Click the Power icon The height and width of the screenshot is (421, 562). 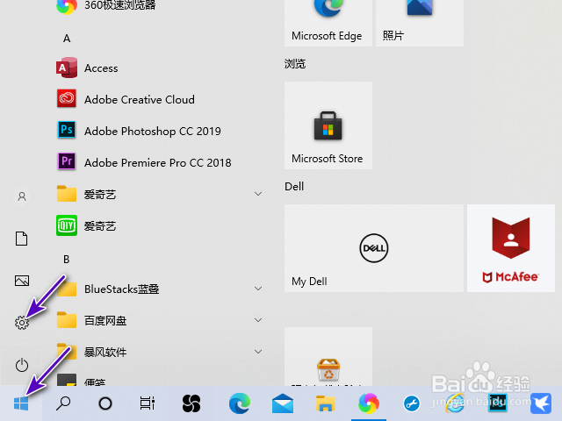21,365
